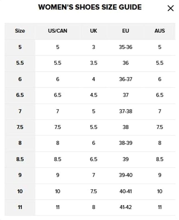Select the AUS column header
The width and height of the screenshot is (179, 220).
pos(160,31)
